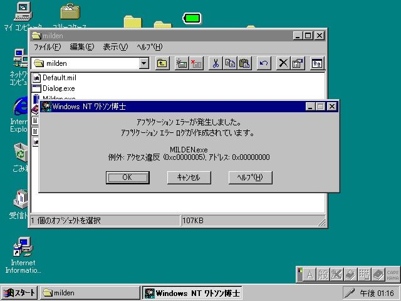Click the IME dictionary book icon
Screen dimensions: 401x301
coord(378,275)
